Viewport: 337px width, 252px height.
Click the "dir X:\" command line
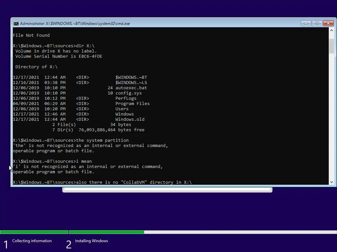54,46
